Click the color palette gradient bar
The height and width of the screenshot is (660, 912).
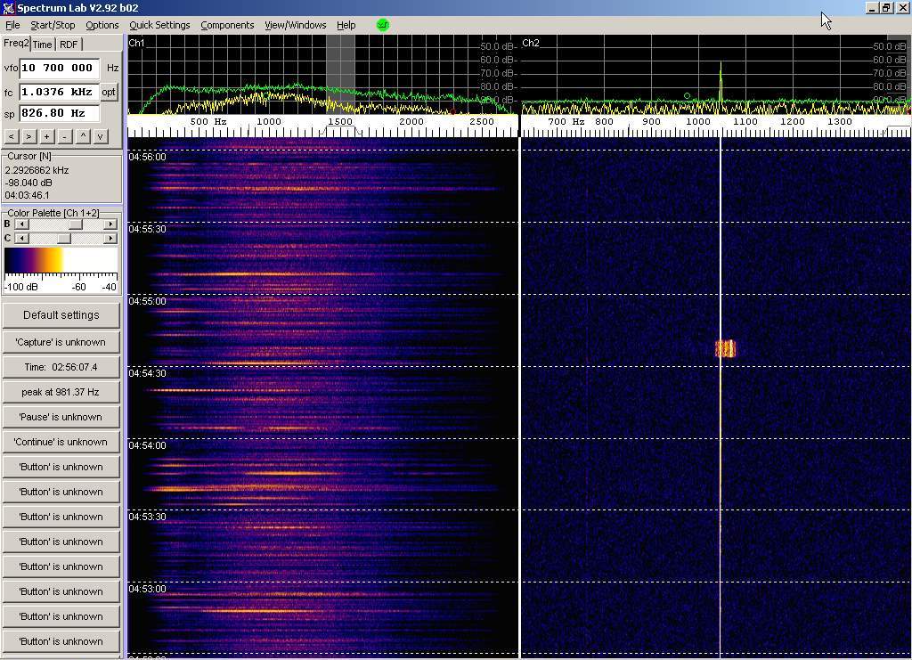click(61, 260)
